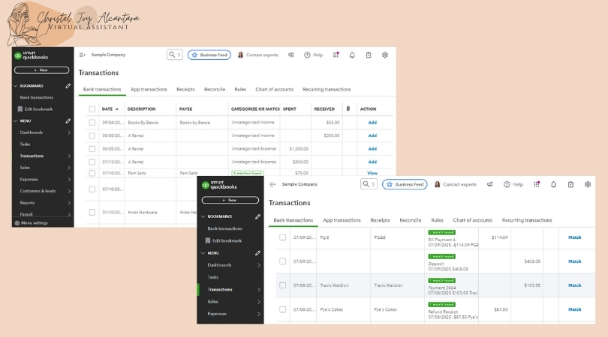Toggle the select-all checkbox in the table header
This screenshot has width=608, height=337.
(92, 109)
